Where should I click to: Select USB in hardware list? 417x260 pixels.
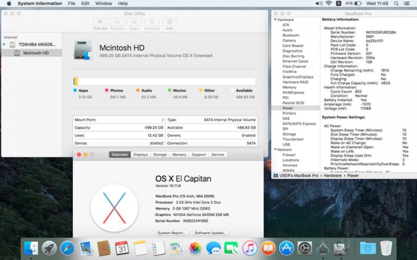coord(286,145)
